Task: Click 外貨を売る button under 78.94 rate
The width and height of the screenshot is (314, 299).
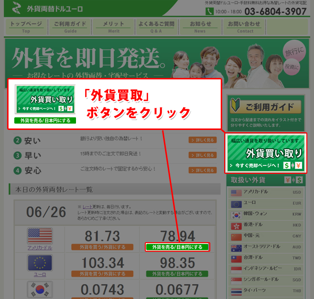Action: pyautogui.click(x=177, y=247)
